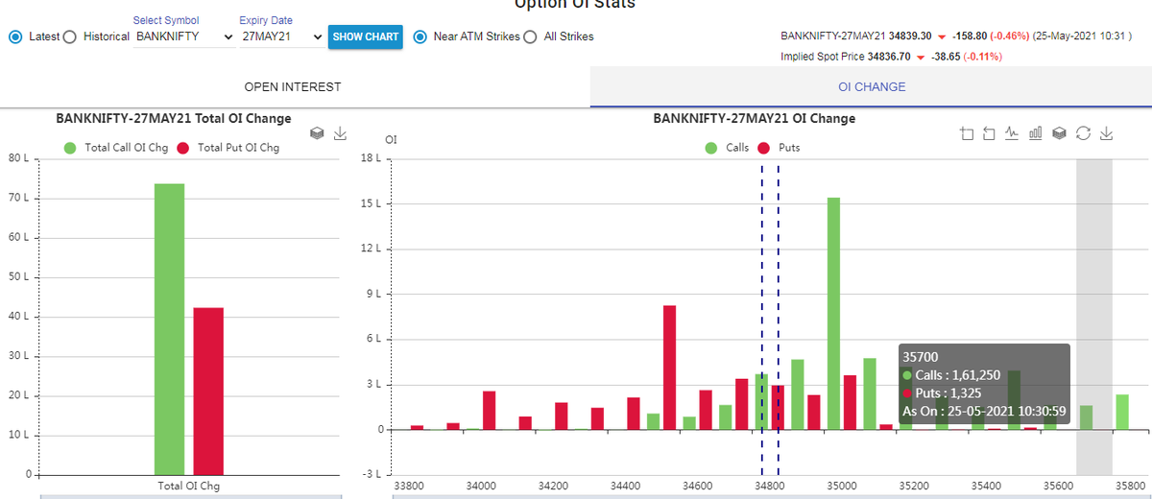Image resolution: width=1152 pixels, height=499 pixels.
Task: Click the SHOW CHART button
Action: (x=366, y=36)
